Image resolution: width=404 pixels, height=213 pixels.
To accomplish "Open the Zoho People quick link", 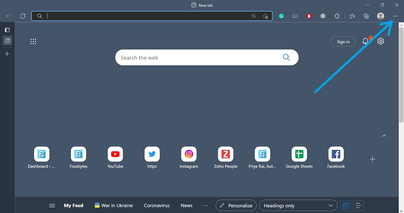I will point(225,158).
